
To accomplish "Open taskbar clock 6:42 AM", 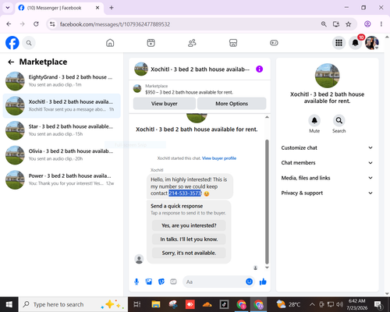I will [x=356, y=304].
